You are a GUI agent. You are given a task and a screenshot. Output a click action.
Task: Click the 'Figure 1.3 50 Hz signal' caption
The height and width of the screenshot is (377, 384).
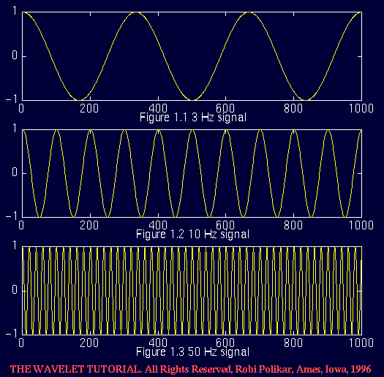coord(193,352)
